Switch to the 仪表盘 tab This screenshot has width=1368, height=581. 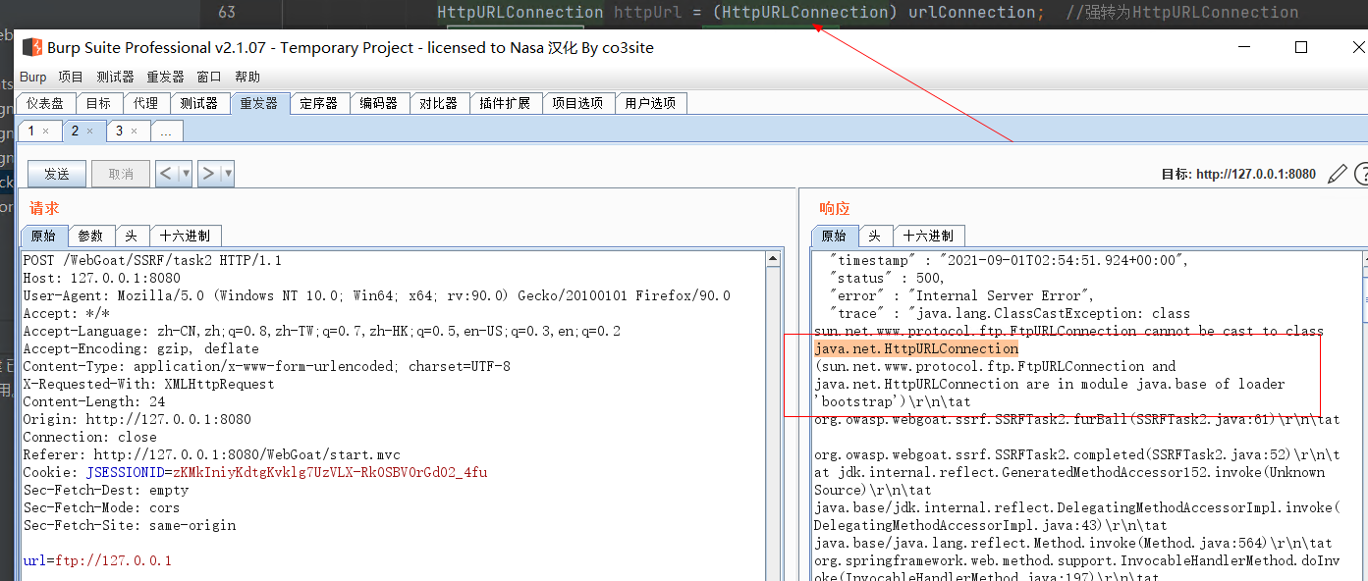[45, 103]
